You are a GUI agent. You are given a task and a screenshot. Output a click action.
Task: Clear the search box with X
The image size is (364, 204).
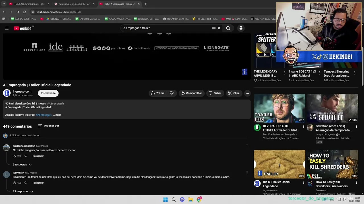point(219,28)
